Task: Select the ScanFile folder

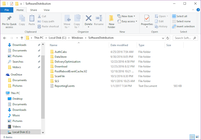Action: [x=60, y=76]
